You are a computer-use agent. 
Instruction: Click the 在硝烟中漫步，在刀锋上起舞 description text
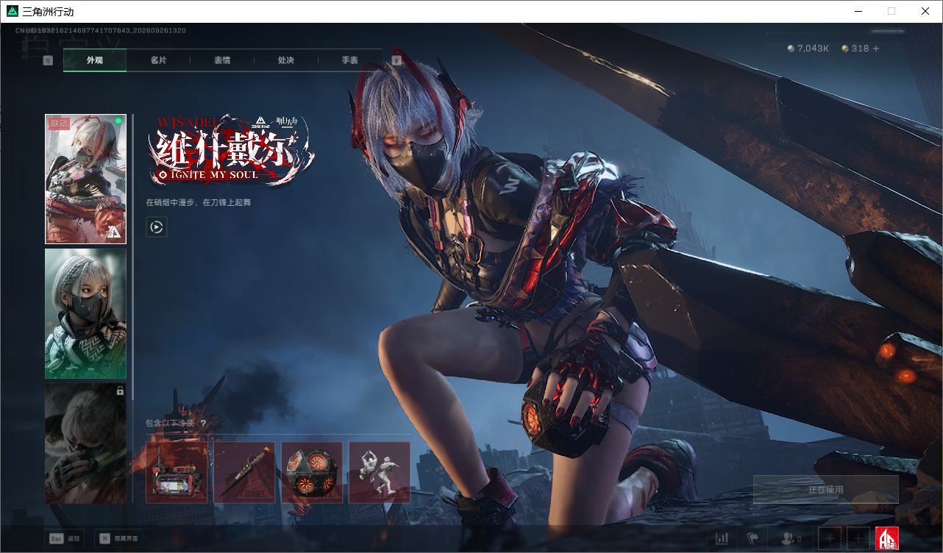click(x=199, y=202)
